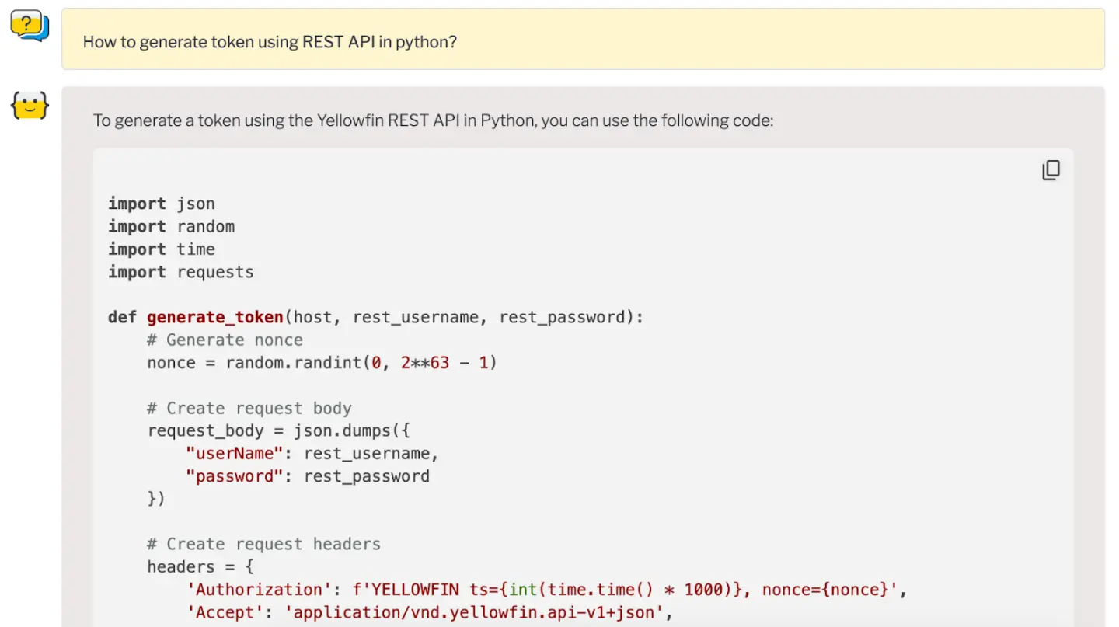The height and width of the screenshot is (627, 1119).
Task: Click the 'import random' code line
Action: tap(171, 226)
